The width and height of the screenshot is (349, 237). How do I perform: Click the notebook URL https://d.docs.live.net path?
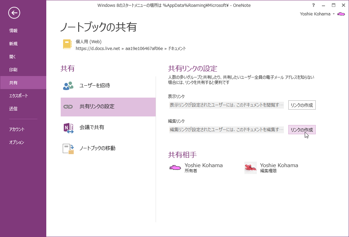tap(131, 49)
